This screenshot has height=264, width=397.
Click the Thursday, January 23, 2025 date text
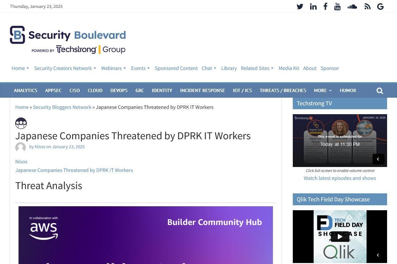coord(36,7)
